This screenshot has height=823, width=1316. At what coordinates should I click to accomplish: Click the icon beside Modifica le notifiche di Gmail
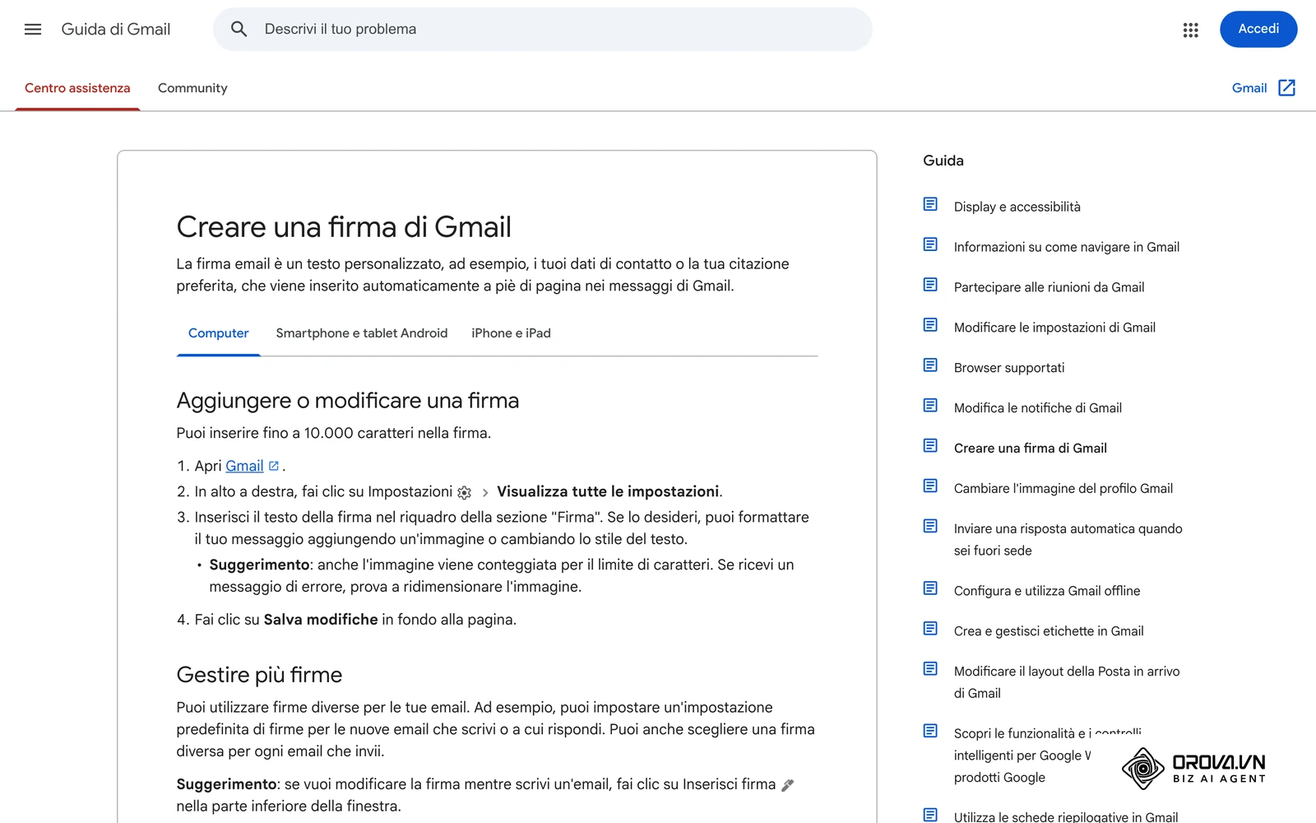930,405
